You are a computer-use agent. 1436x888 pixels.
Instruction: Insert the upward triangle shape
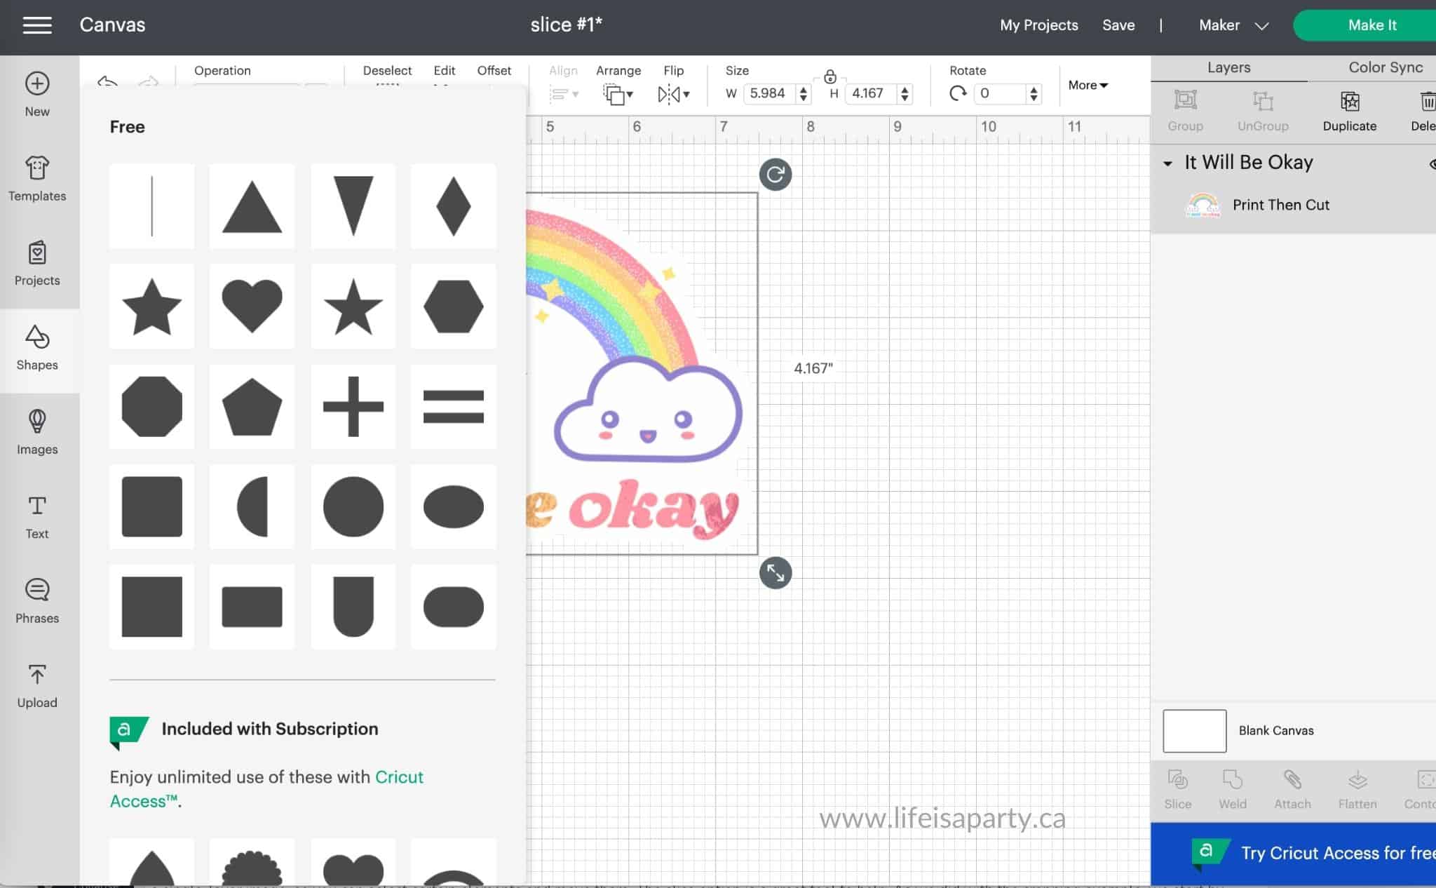(252, 206)
